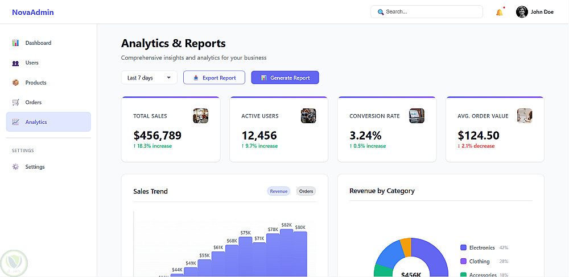569x277 pixels.
Task: Click the 9.7% increase text
Action: click(259, 146)
